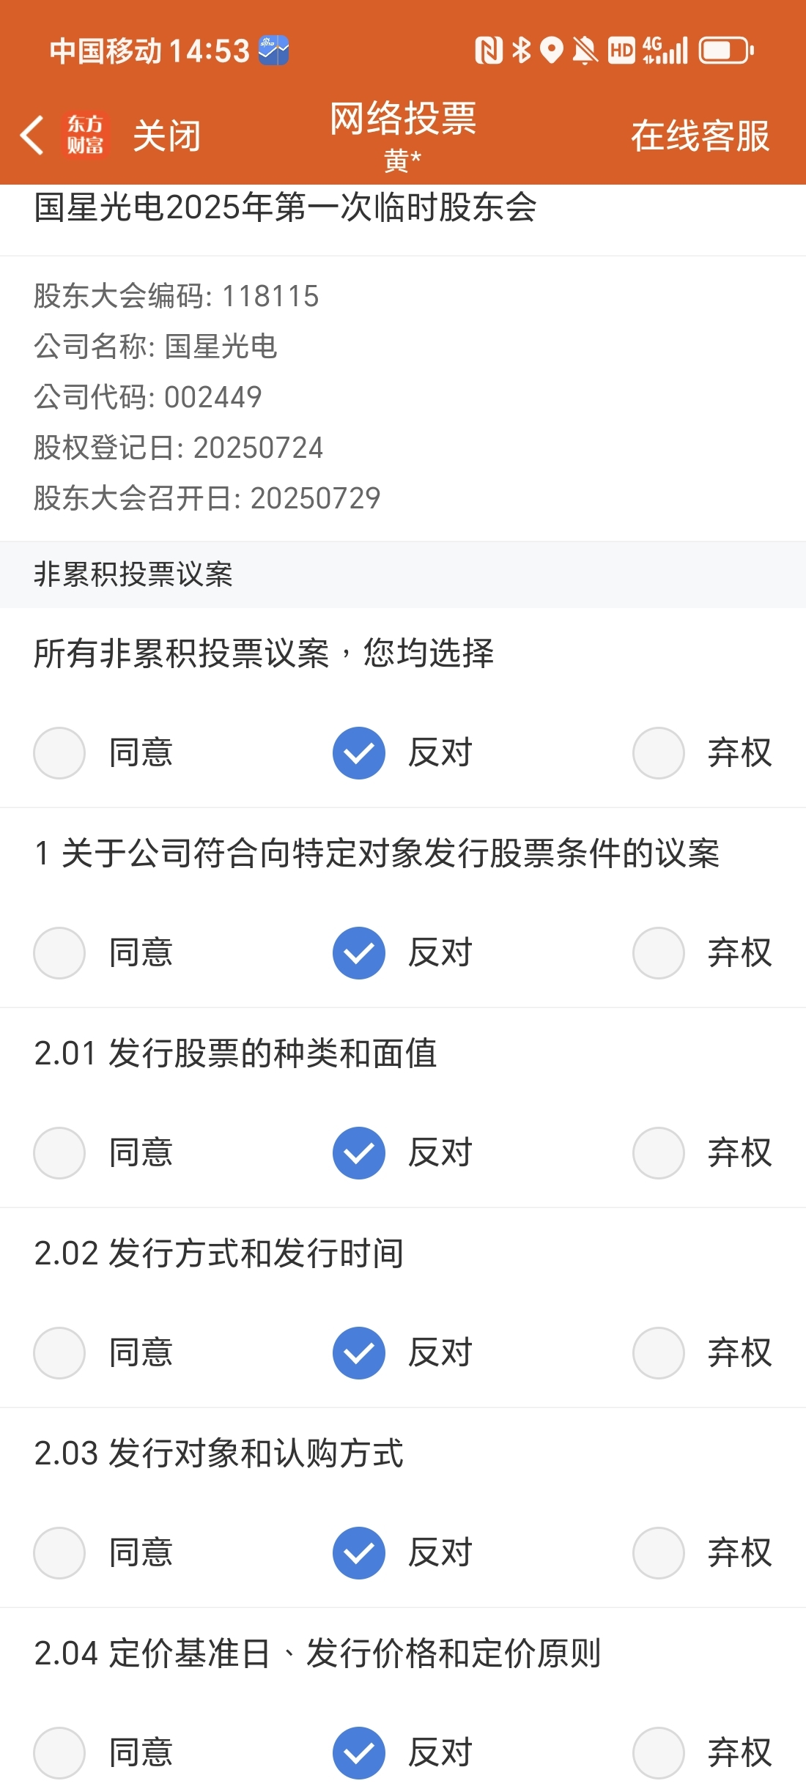Tap the Sina finance notification icon
The width and height of the screenshot is (806, 1789).
(274, 51)
